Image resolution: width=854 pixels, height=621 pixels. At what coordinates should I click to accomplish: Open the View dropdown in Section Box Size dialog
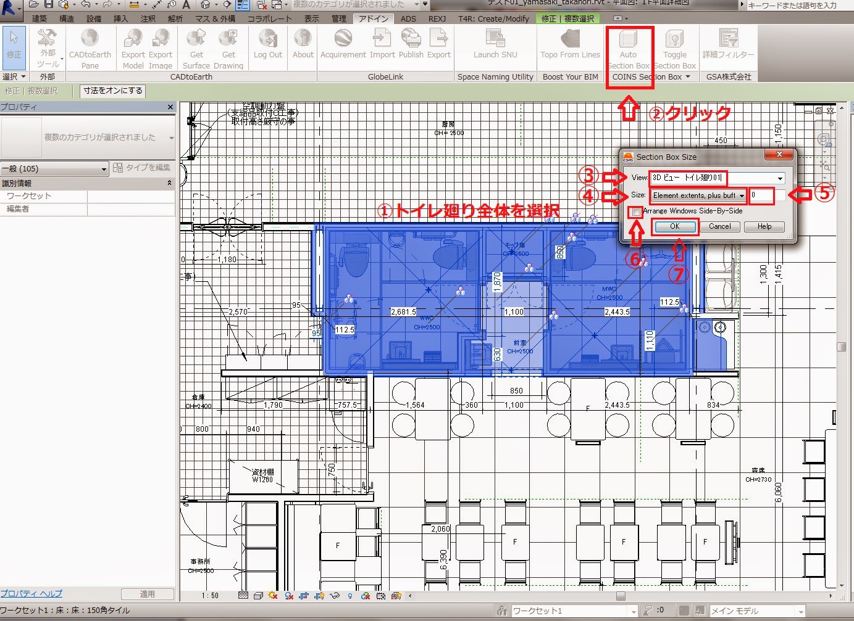780,178
